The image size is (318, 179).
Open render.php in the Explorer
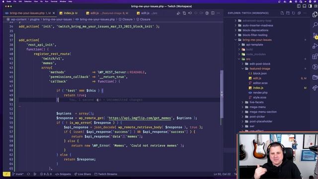[x=260, y=93]
